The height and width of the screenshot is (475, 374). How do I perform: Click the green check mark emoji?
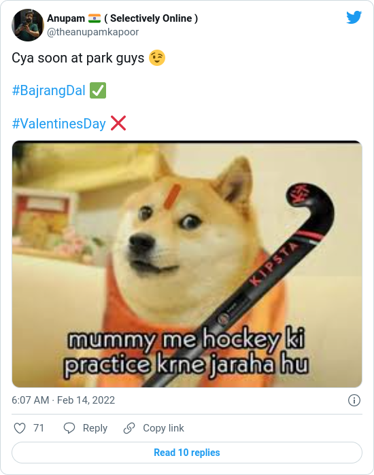tap(98, 90)
